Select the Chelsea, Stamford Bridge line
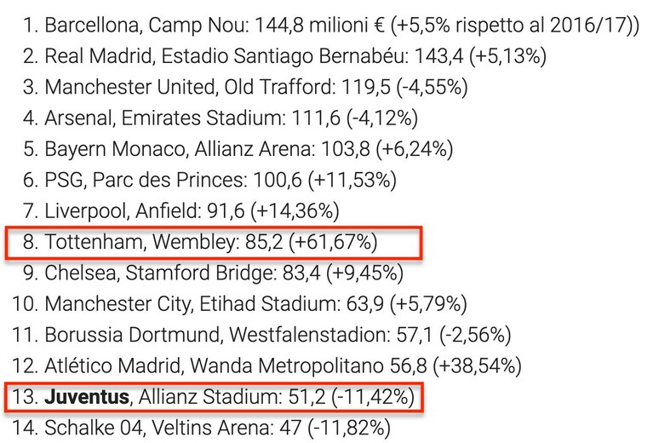This screenshot has height=443, width=653. [x=213, y=273]
